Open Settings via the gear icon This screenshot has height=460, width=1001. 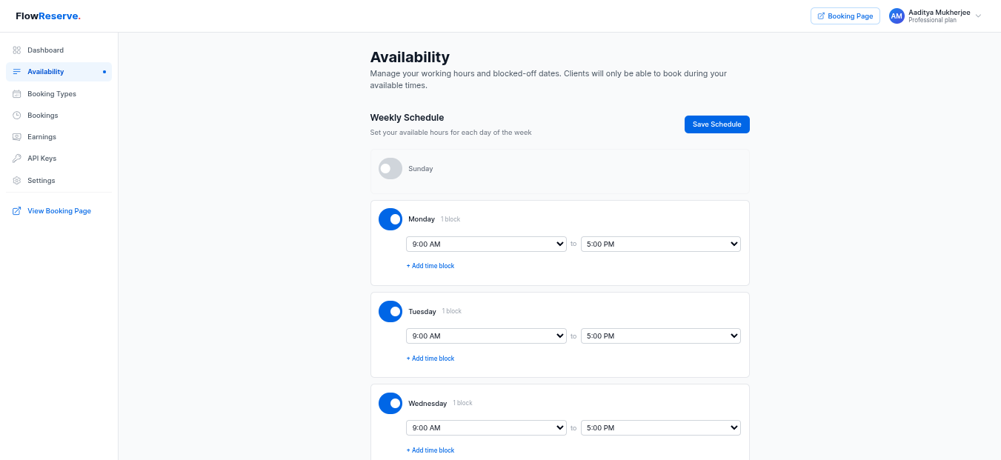point(16,180)
